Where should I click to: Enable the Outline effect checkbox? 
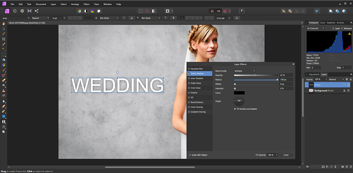189,93
